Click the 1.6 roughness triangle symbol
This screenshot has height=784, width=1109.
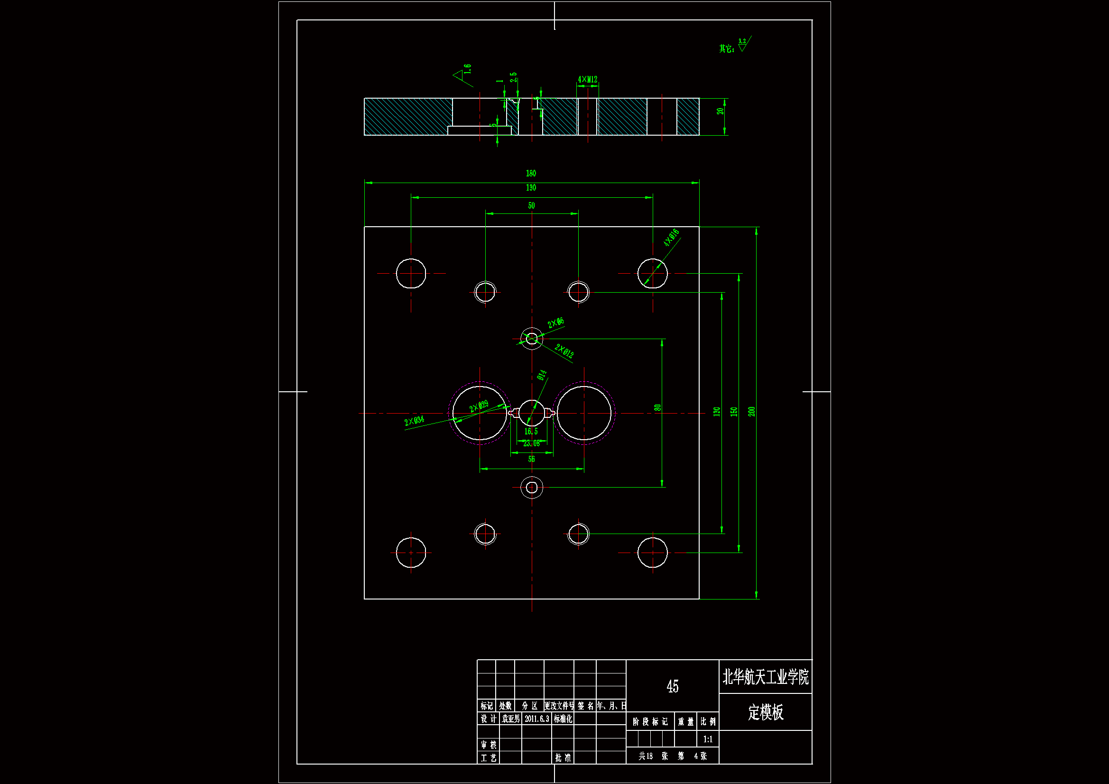point(458,75)
